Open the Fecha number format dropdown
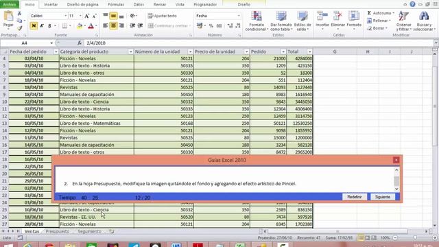 pos(239,16)
